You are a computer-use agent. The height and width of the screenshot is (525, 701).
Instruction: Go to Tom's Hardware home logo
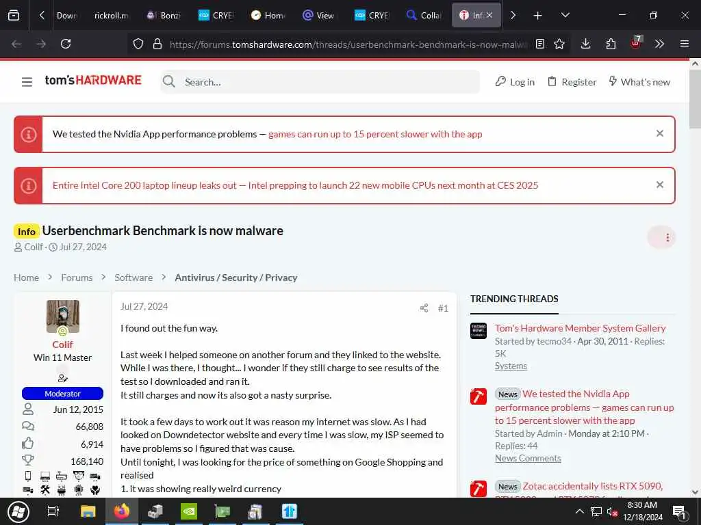coord(93,81)
